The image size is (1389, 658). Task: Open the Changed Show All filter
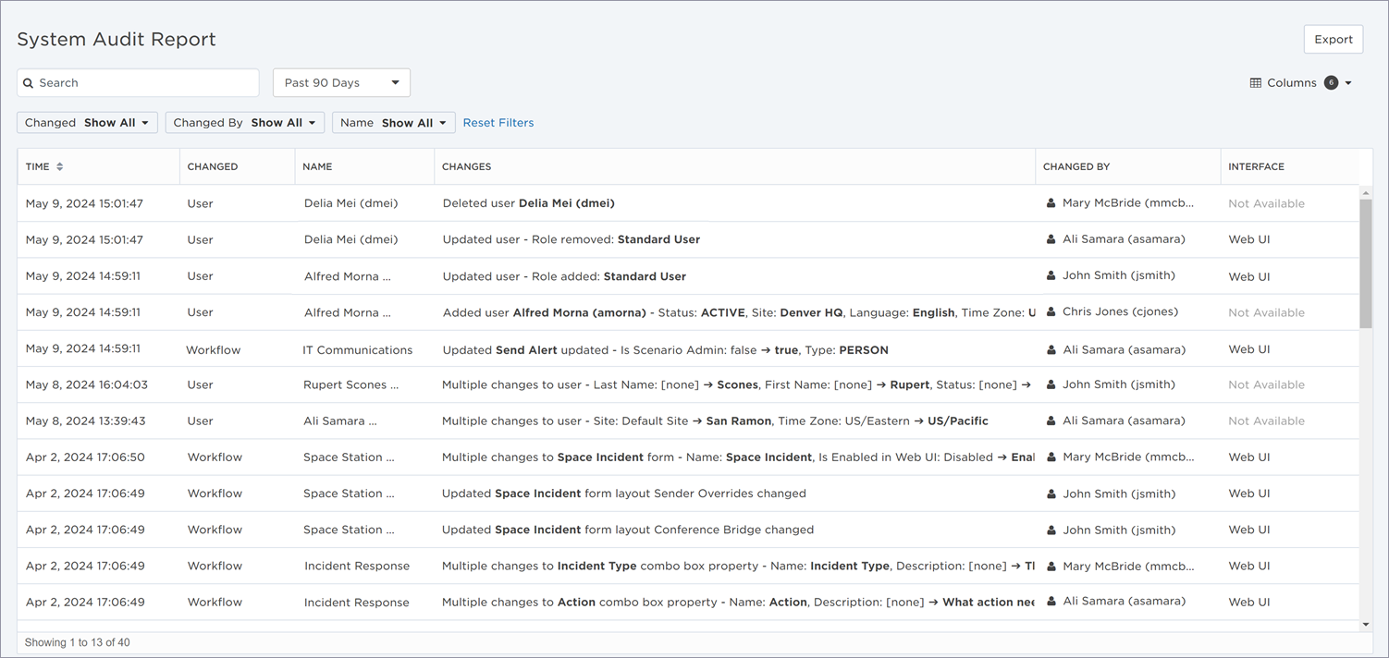click(x=87, y=123)
